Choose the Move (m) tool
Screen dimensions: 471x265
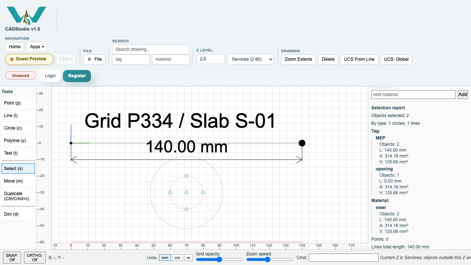(18, 181)
